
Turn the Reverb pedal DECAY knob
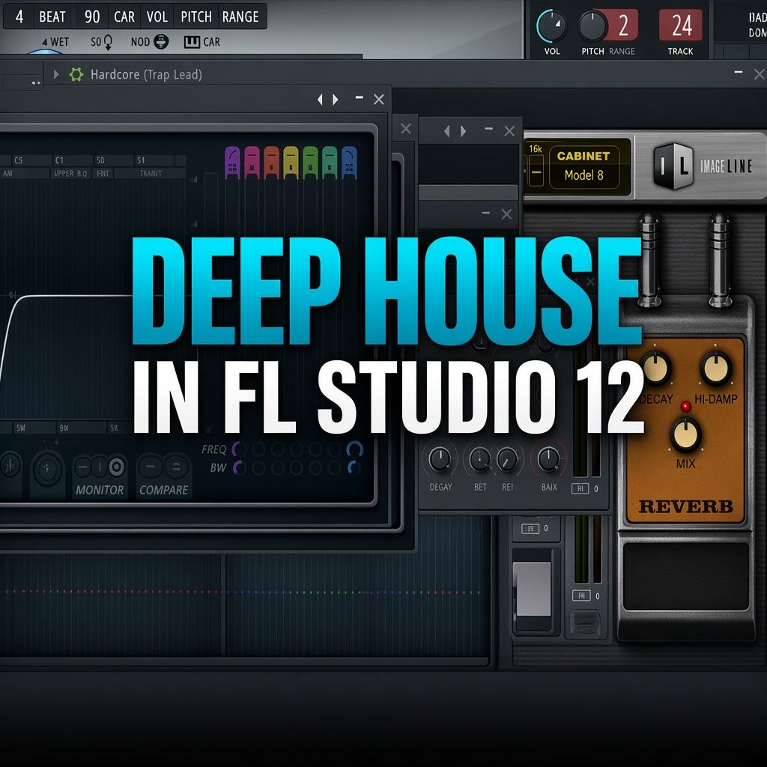[655, 369]
